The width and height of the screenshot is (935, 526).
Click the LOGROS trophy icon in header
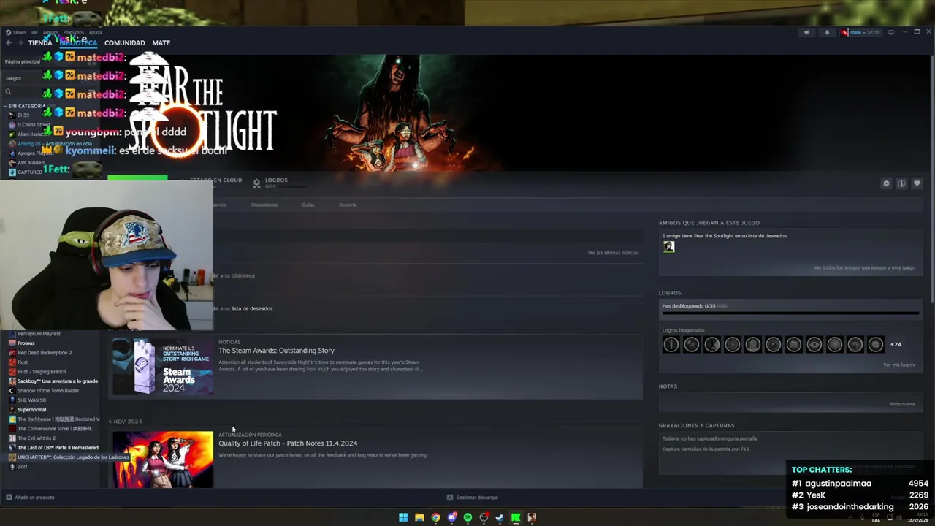coord(256,183)
